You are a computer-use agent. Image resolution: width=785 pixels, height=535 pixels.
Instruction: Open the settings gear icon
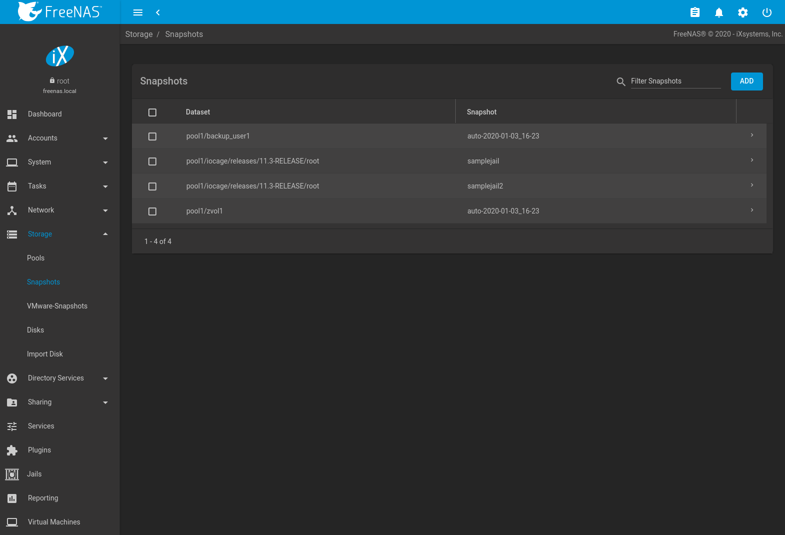point(743,12)
